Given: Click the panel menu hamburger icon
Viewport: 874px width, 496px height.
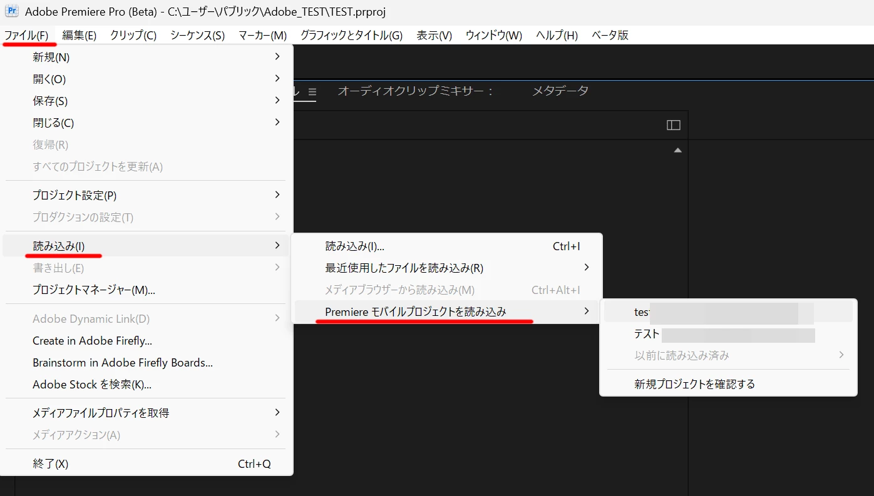Looking at the screenshot, I should (x=312, y=92).
